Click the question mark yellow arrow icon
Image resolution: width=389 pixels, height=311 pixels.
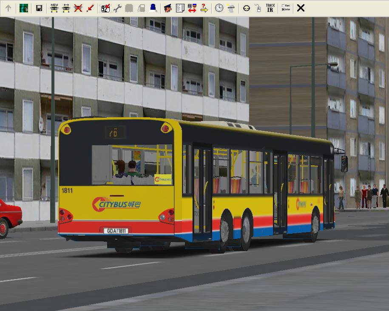pos(204,8)
